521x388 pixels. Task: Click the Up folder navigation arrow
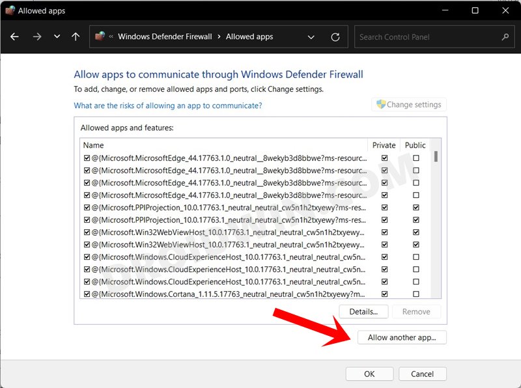pos(76,36)
